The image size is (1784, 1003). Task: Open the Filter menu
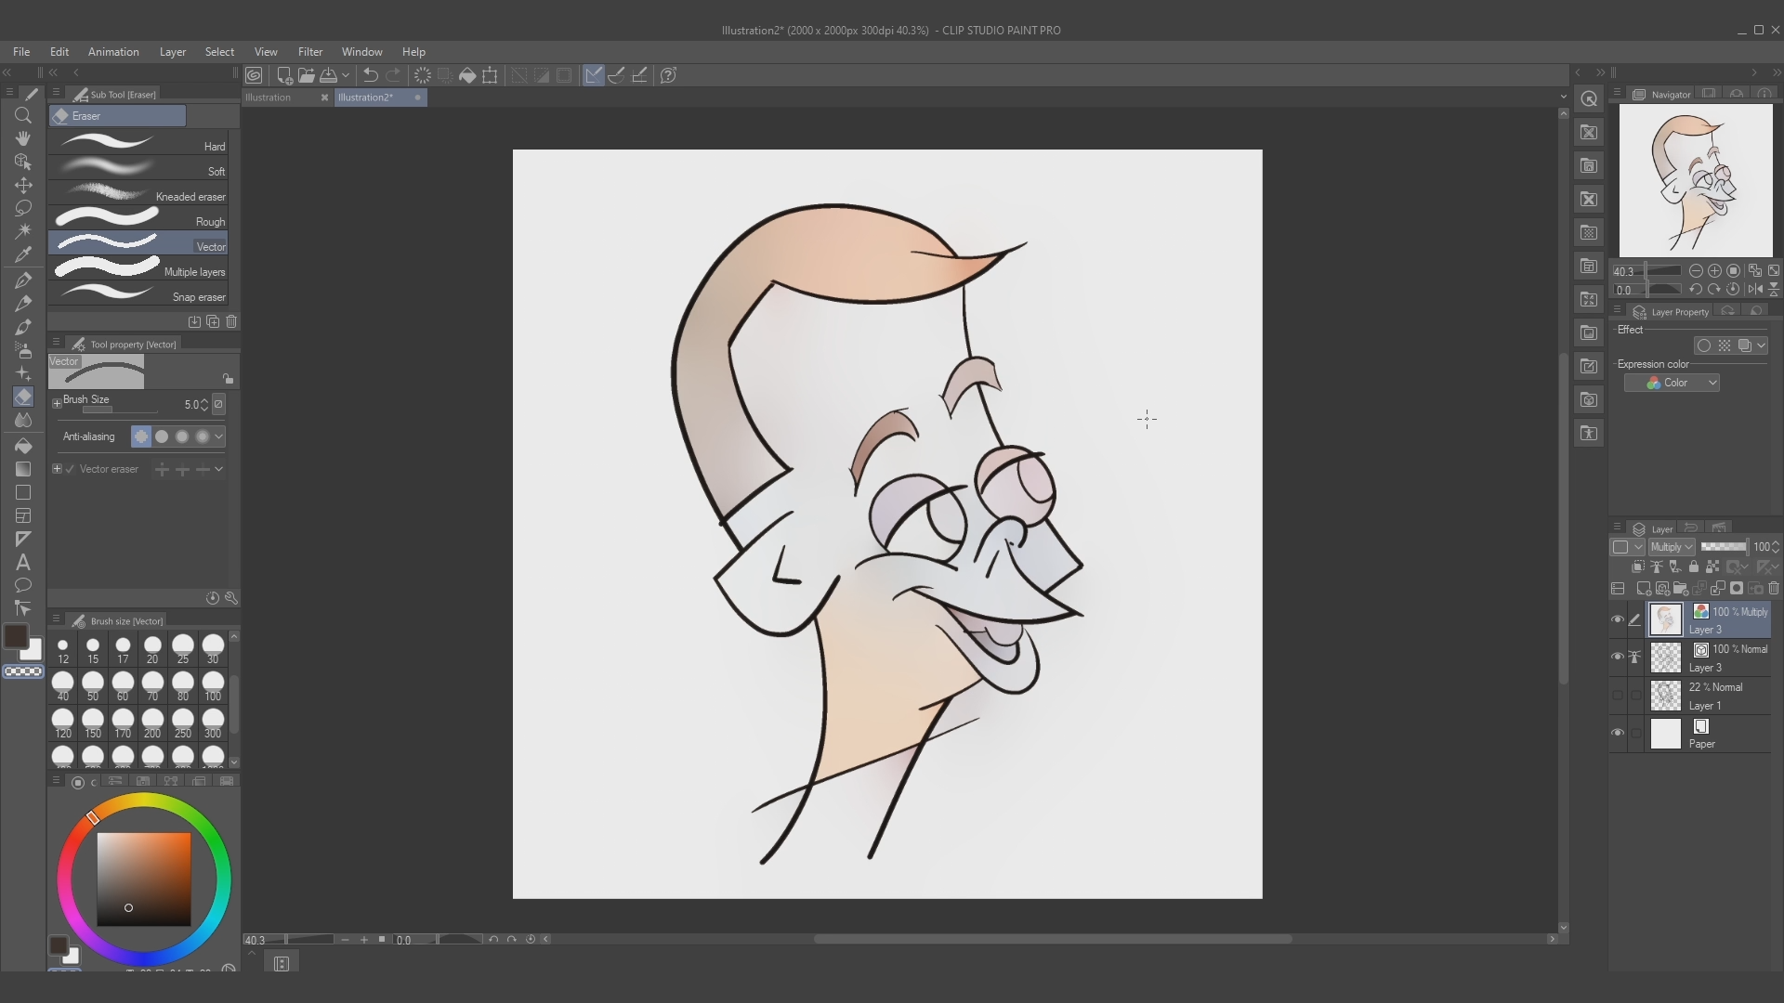(310, 52)
